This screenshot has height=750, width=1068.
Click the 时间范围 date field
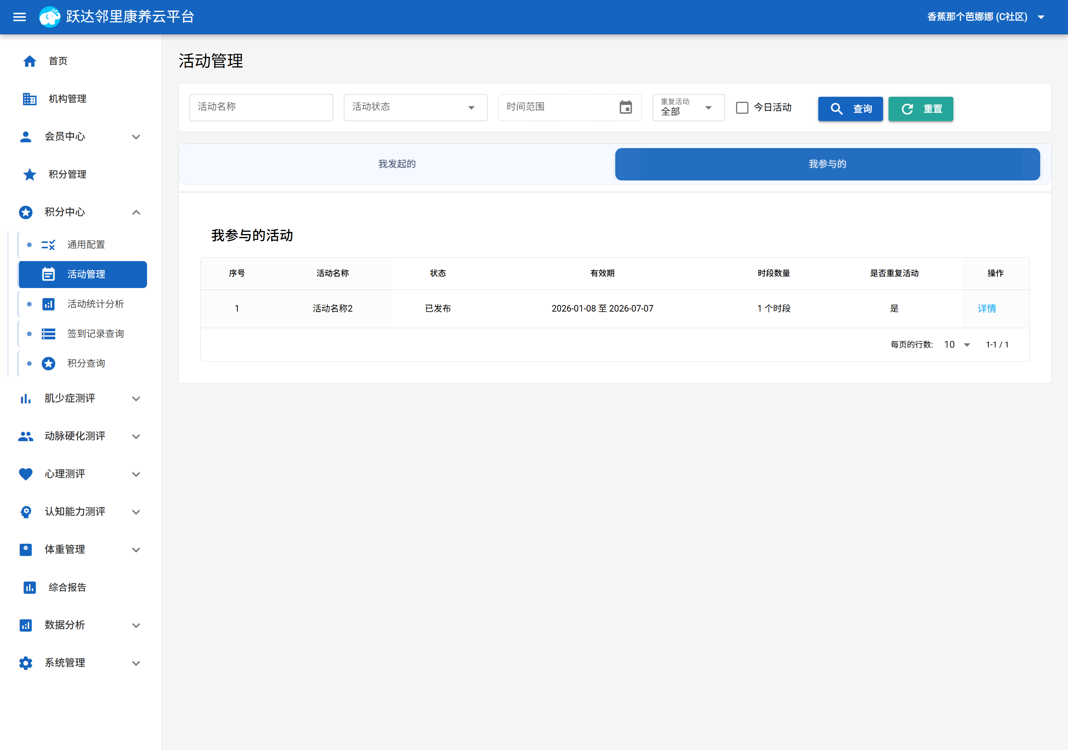coord(570,107)
